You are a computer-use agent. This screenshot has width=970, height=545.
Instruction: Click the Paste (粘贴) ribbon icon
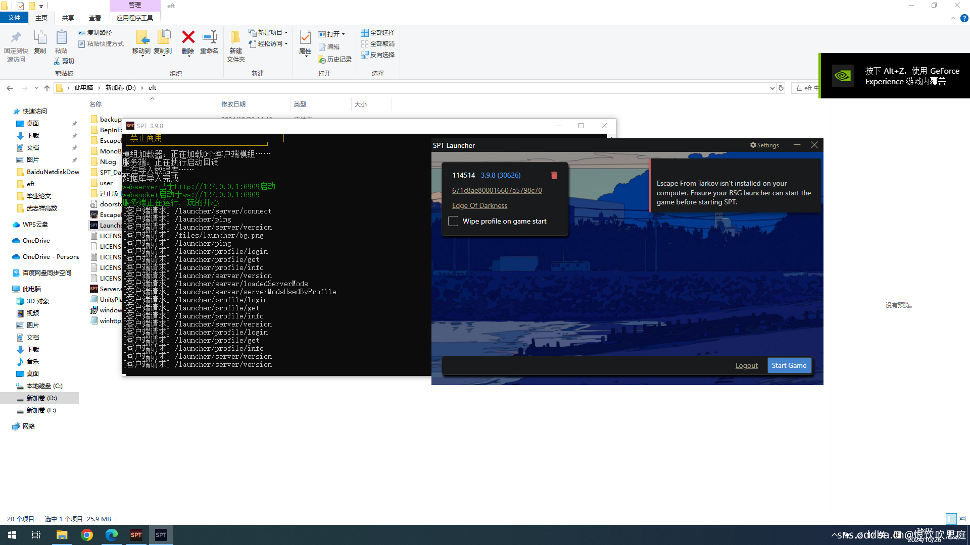pos(61,42)
